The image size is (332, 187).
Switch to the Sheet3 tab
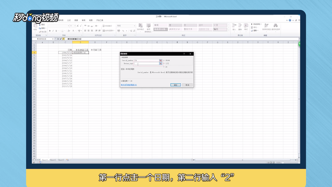tap(61, 160)
